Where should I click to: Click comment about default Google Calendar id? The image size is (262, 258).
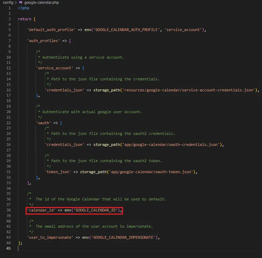(101, 199)
